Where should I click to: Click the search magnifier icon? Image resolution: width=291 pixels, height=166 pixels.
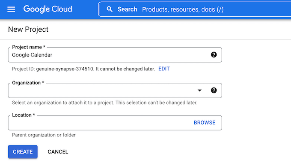110,9
